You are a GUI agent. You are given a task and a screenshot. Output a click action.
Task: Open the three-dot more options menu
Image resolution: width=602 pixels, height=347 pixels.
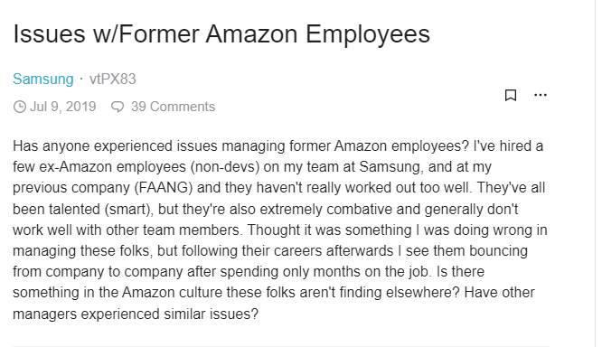point(541,95)
